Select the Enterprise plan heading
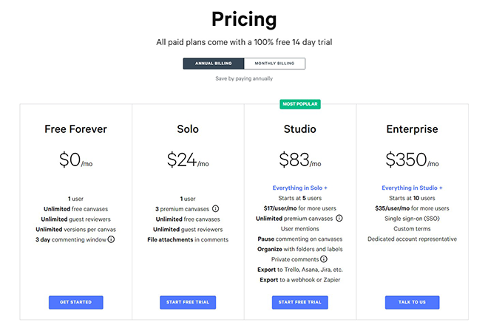The image size is (488, 325). (412, 129)
